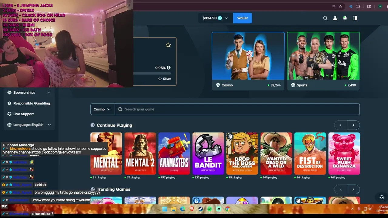Image resolution: width=388 pixels, height=218 pixels.
Task: Click the 39,244 casino players count
Action: tap(275, 85)
